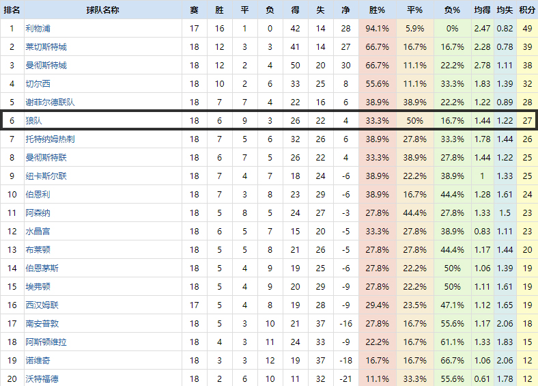Click the 均得 column header
The height and width of the screenshot is (386, 538).
[482, 10]
